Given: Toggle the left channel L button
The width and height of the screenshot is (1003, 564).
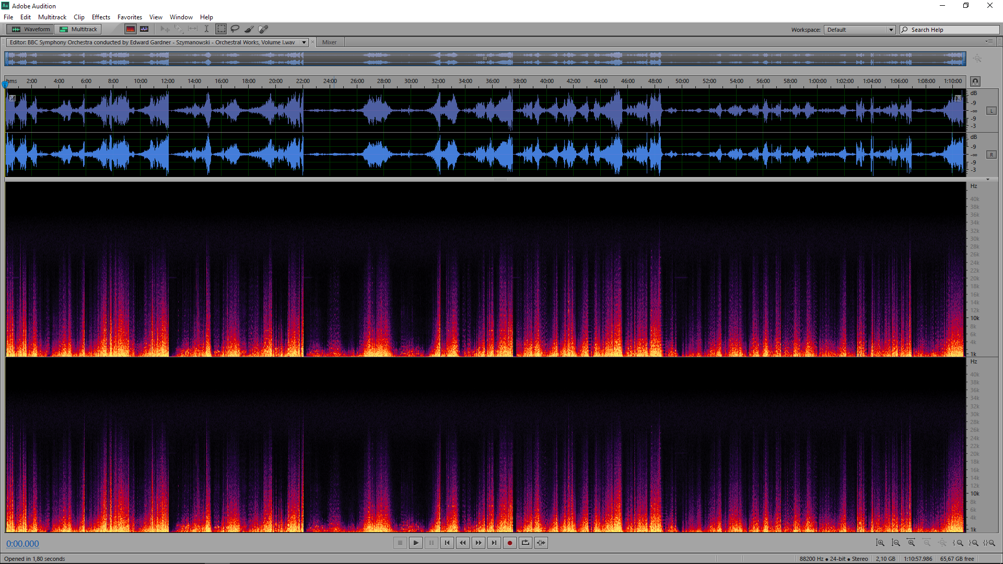Looking at the screenshot, I should coord(991,111).
